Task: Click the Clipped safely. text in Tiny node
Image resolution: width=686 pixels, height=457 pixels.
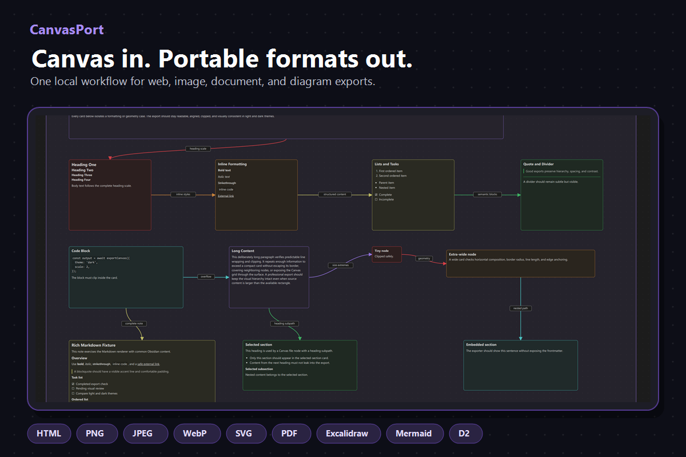Action: point(384,256)
